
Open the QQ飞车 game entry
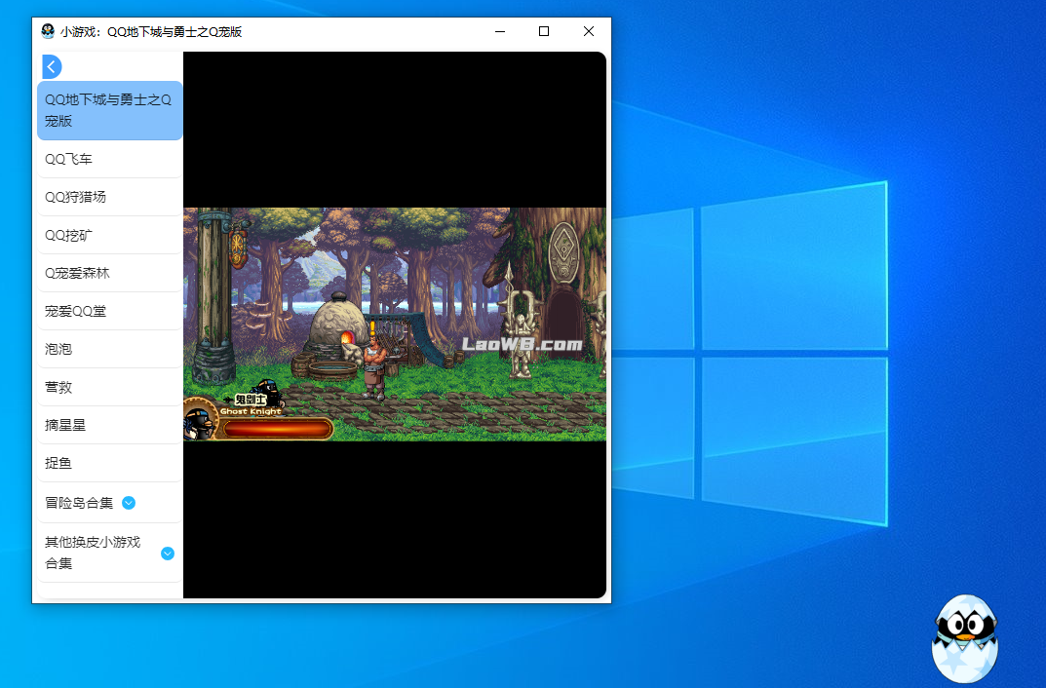pyautogui.click(x=110, y=160)
